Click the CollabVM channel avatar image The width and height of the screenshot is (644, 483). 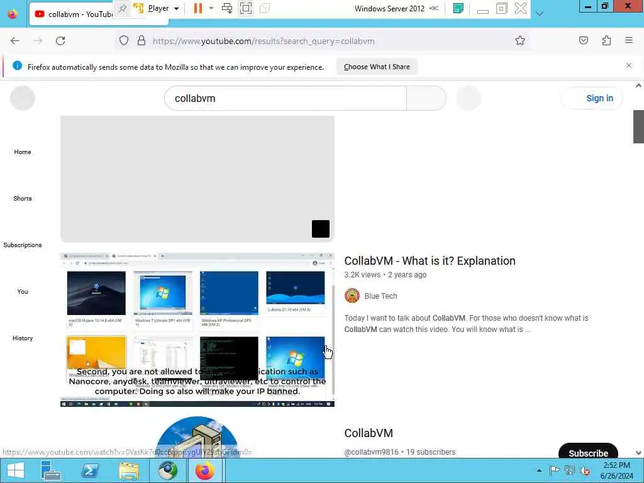tap(197, 437)
